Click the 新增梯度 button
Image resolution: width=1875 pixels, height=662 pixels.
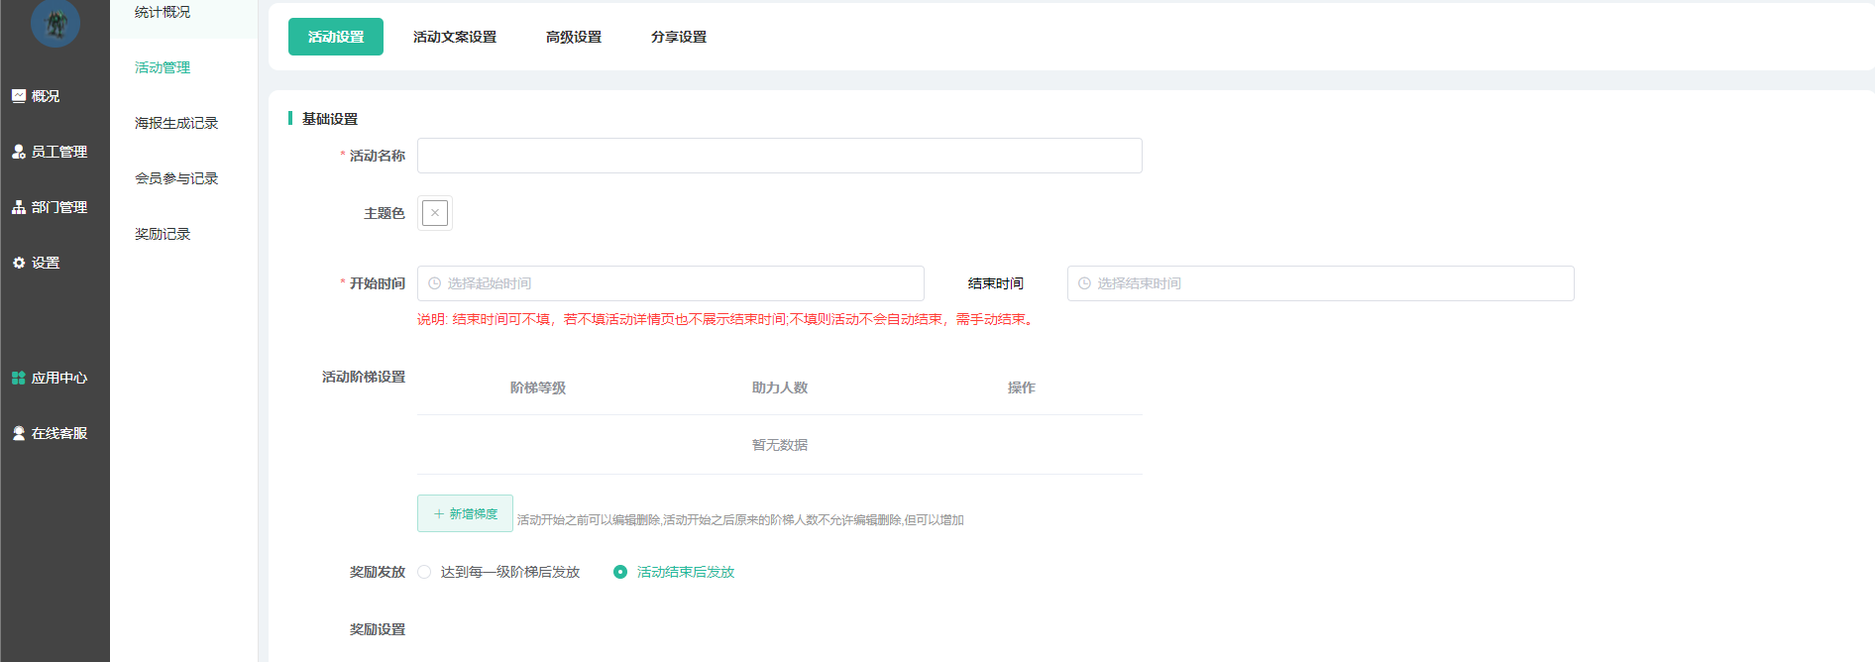(x=465, y=513)
